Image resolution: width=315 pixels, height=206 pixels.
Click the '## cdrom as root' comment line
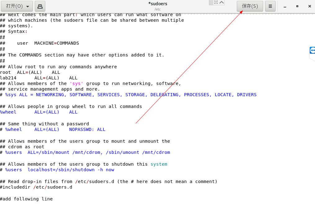(22, 147)
